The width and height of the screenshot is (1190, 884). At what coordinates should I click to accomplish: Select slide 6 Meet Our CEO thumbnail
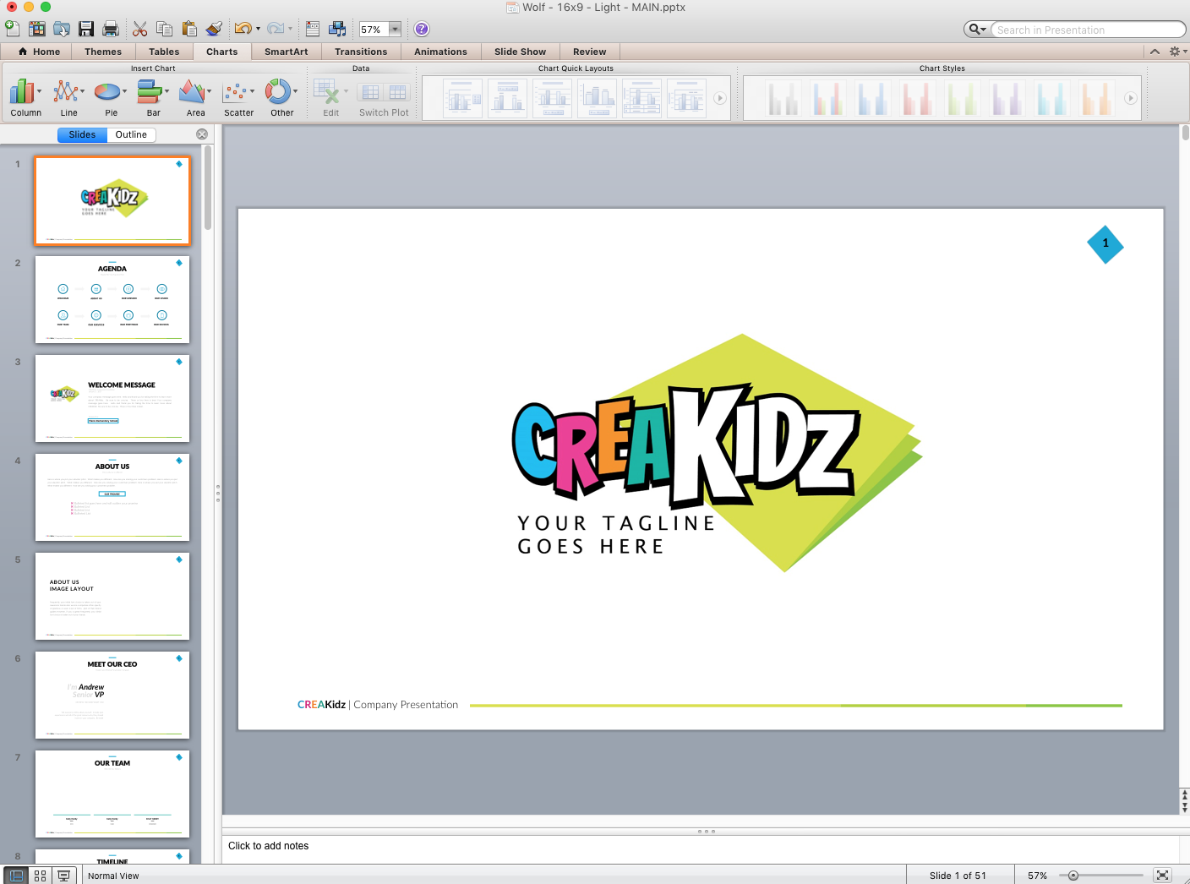[x=112, y=696]
